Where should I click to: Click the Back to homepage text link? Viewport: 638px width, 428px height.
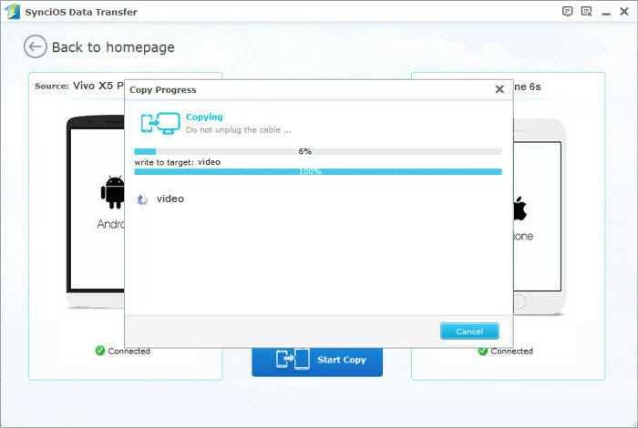coord(113,47)
